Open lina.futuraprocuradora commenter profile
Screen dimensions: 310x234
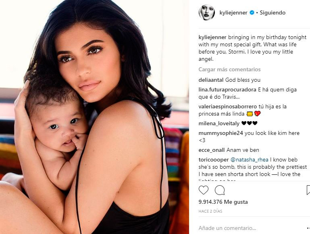coord(227,90)
